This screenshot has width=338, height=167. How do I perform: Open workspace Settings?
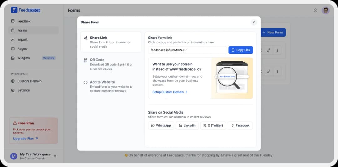pyautogui.click(x=33, y=90)
